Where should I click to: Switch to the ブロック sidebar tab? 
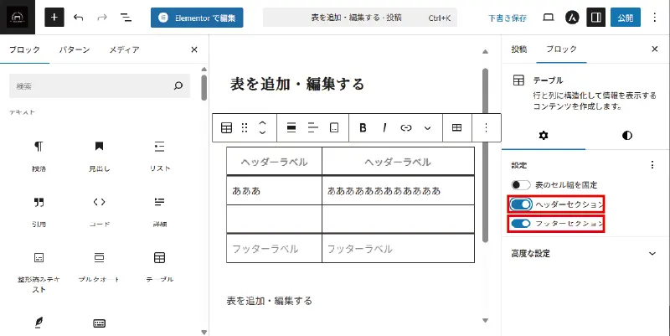(x=561, y=49)
